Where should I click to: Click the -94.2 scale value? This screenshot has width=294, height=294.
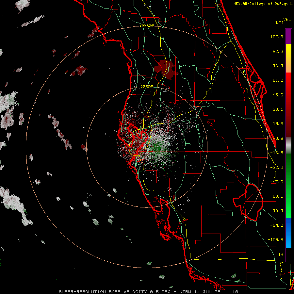[x=277, y=225]
